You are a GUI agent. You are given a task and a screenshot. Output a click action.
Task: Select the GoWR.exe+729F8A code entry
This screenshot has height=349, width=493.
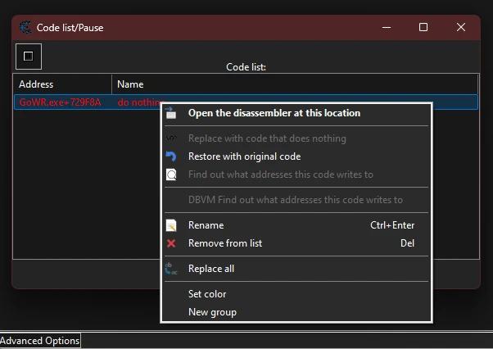(60, 102)
